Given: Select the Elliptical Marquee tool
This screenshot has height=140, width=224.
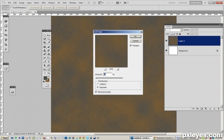Looking at the screenshot, I should (x=44, y=35).
